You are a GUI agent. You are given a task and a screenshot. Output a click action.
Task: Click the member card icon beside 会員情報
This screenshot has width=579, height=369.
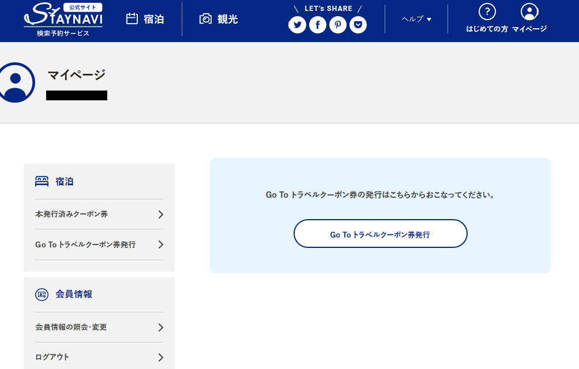pyautogui.click(x=42, y=295)
